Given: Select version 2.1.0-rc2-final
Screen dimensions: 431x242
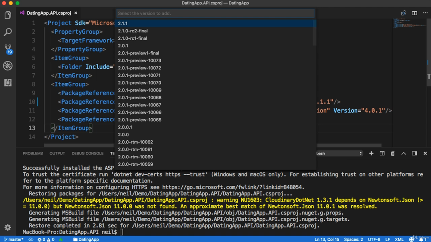Looking at the screenshot, I should click(215, 31).
